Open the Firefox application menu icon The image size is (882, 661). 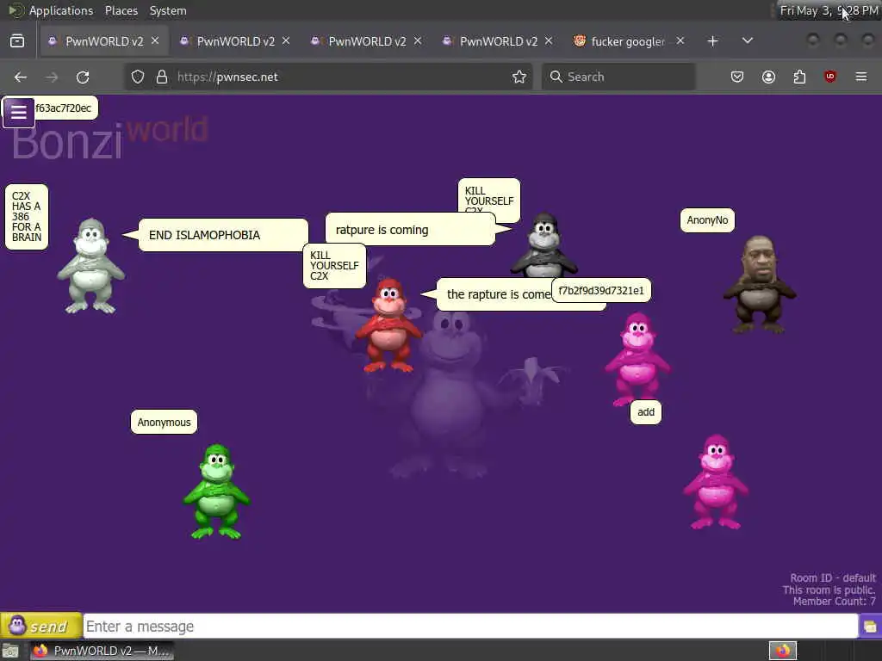click(x=861, y=77)
